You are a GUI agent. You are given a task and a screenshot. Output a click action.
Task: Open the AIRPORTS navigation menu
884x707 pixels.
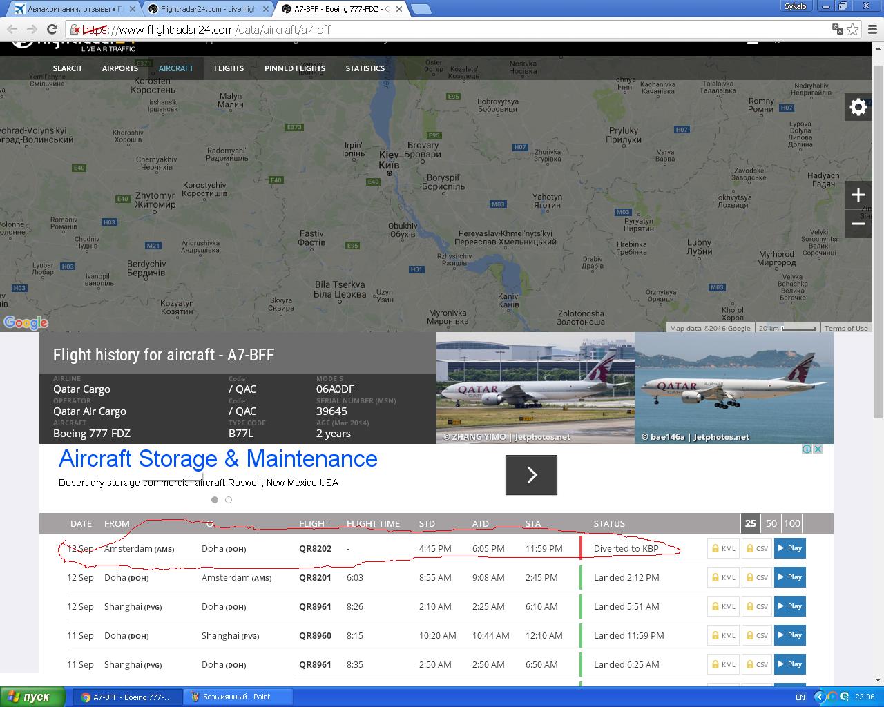tap(119, 68)
